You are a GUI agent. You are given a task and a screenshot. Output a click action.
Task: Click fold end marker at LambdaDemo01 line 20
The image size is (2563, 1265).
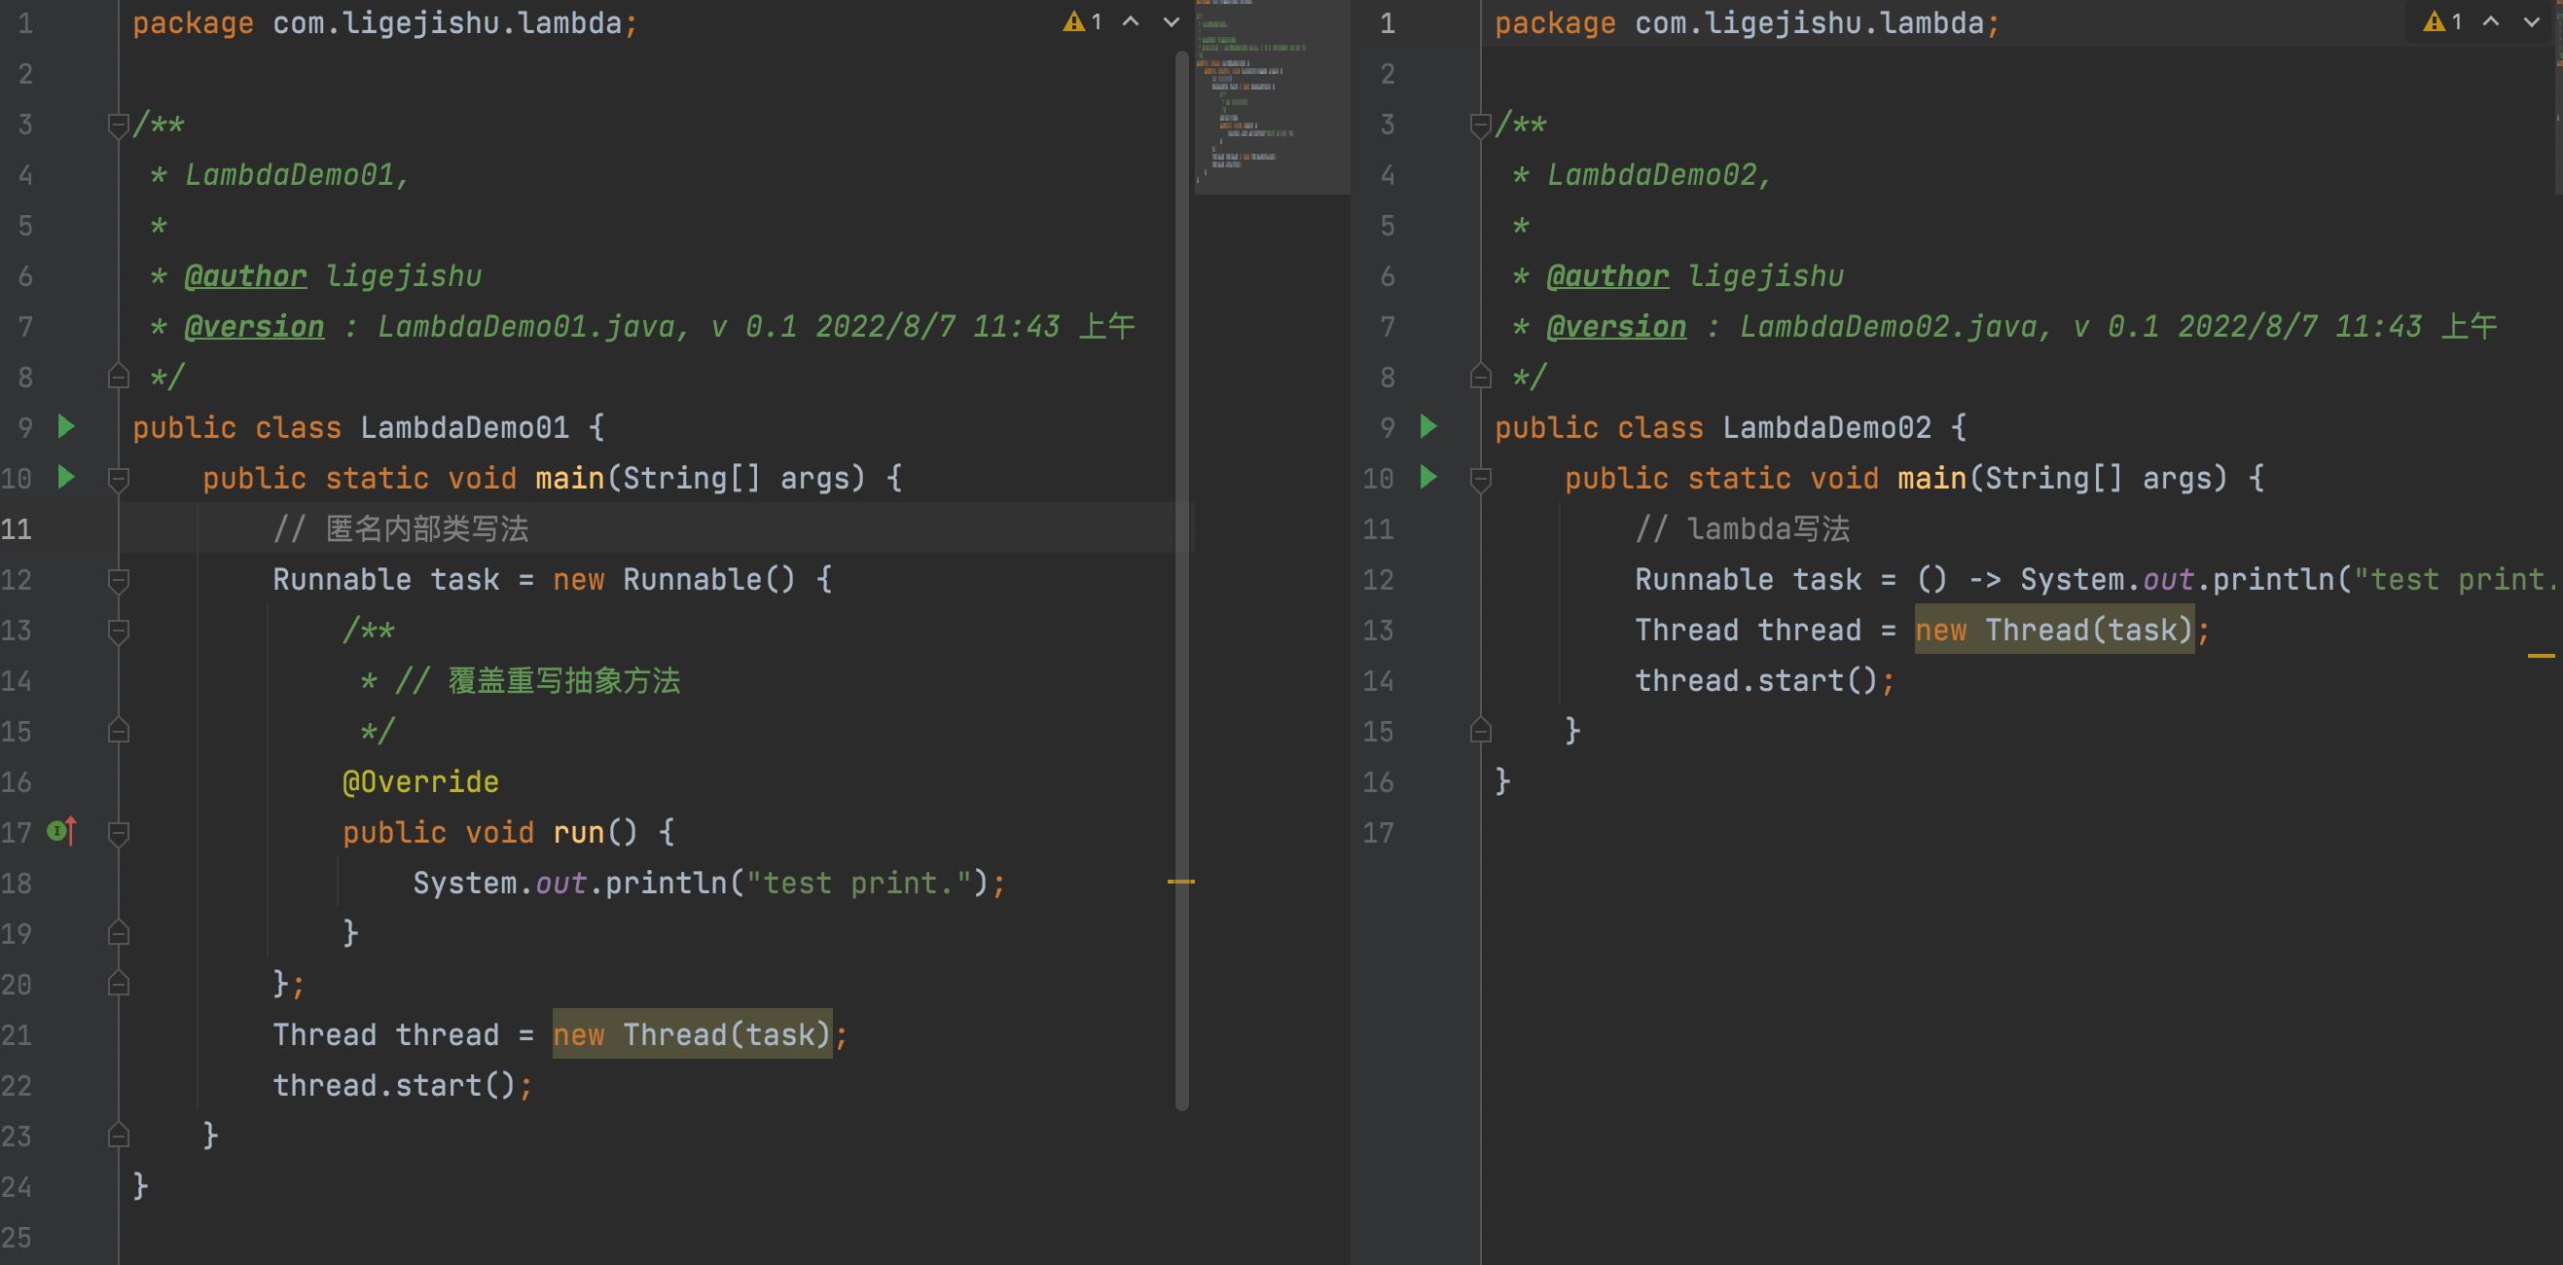(118, 984)
